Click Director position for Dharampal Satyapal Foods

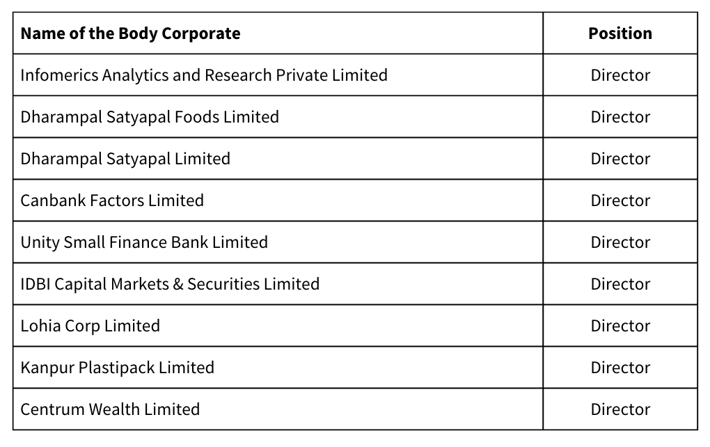[x=620, y=117]
